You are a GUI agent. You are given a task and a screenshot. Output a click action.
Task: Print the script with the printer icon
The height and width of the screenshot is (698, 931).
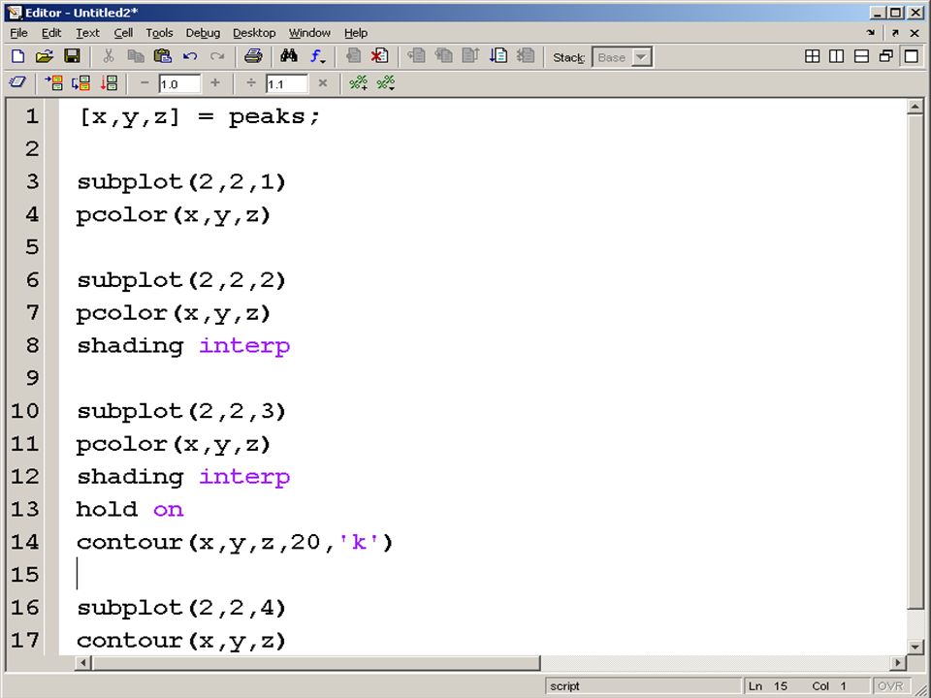pyautogui.click(x=253, y=56)
